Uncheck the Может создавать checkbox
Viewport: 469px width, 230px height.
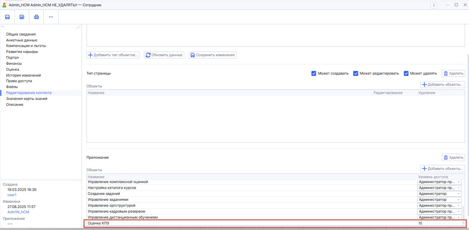pyautogui.click(x=314, y=73)
